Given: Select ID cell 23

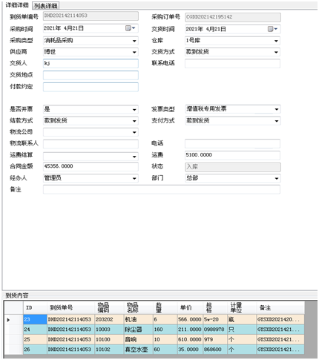Looking at the screenshot, I should click(x=35, y=320).
